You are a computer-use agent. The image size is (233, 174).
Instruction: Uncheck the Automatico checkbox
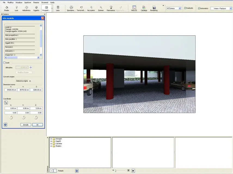199,8
